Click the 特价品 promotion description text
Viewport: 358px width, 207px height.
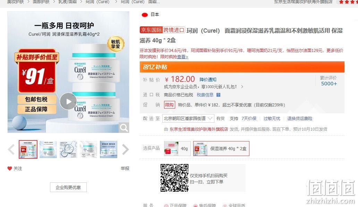[231, 105]
